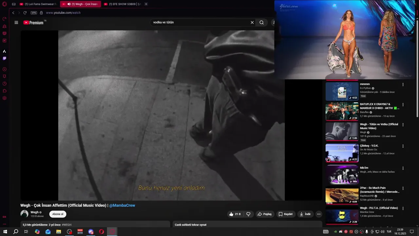
Task: Go to YouTube Premium home logo
Action: point(34,23)
